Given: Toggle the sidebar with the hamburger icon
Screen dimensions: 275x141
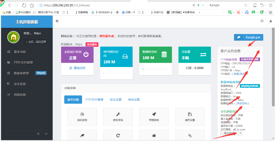Looking at the screenshot, I should click(57, 21).
